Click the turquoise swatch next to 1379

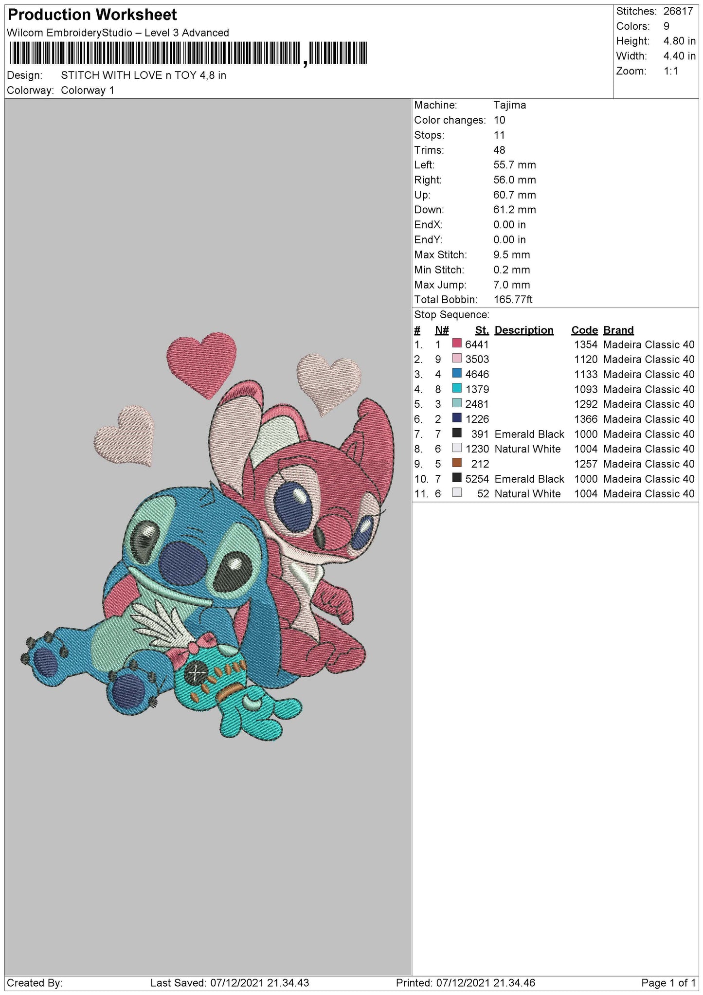click(456, 389)
